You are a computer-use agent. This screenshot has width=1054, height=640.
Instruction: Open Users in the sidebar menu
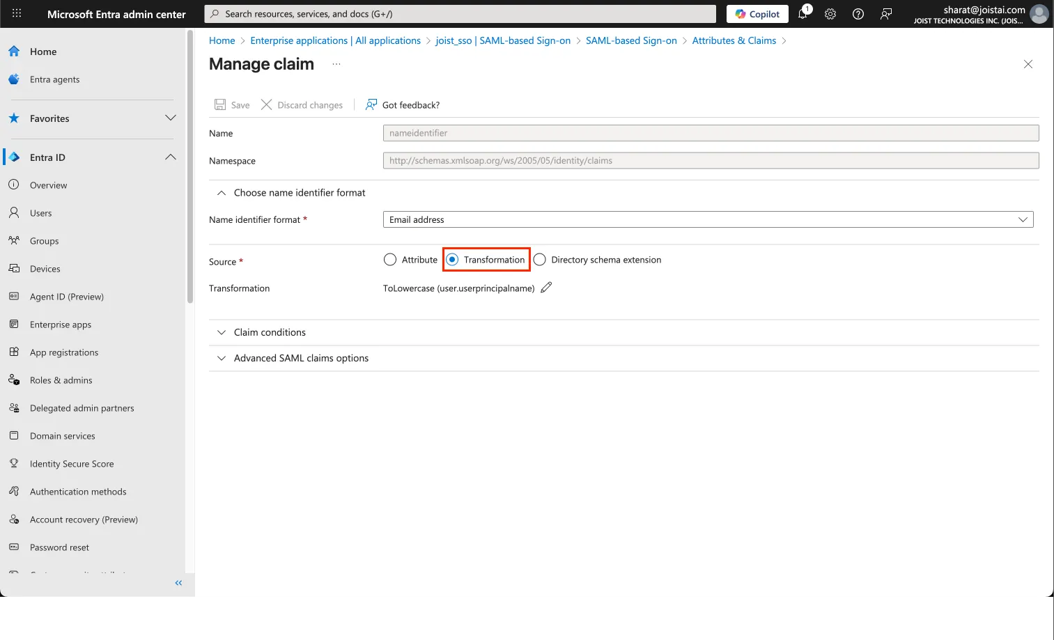tap(41, 213)
